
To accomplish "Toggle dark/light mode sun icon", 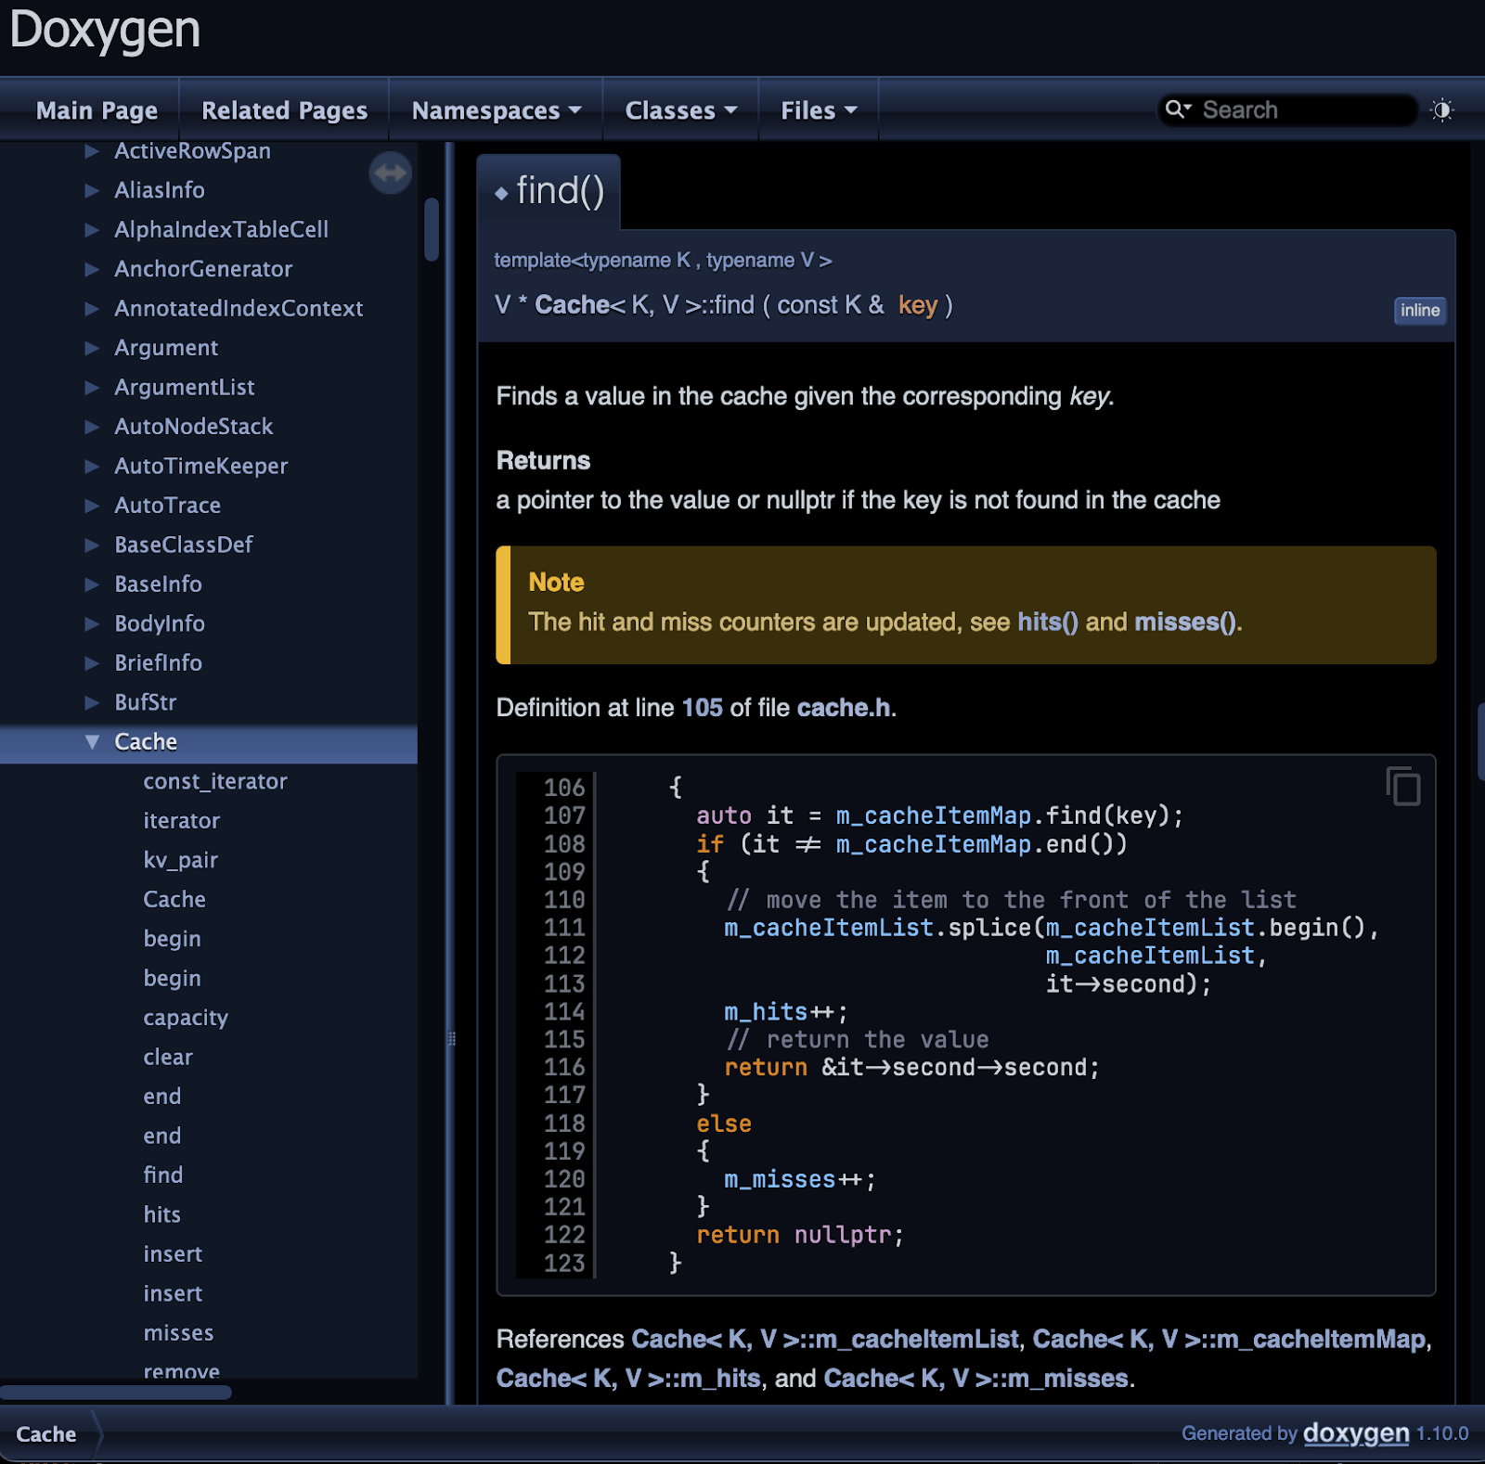I will 1441,110.
